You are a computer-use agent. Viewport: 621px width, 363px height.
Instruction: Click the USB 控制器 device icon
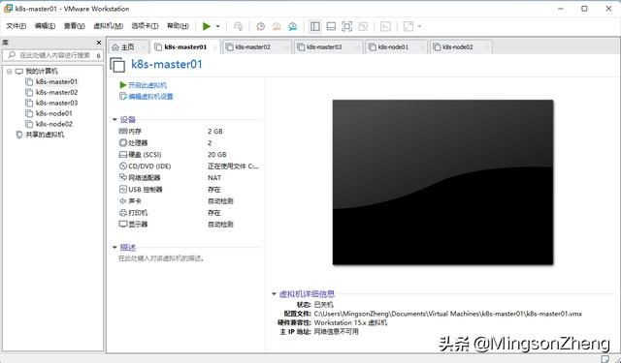coord(123,189)
